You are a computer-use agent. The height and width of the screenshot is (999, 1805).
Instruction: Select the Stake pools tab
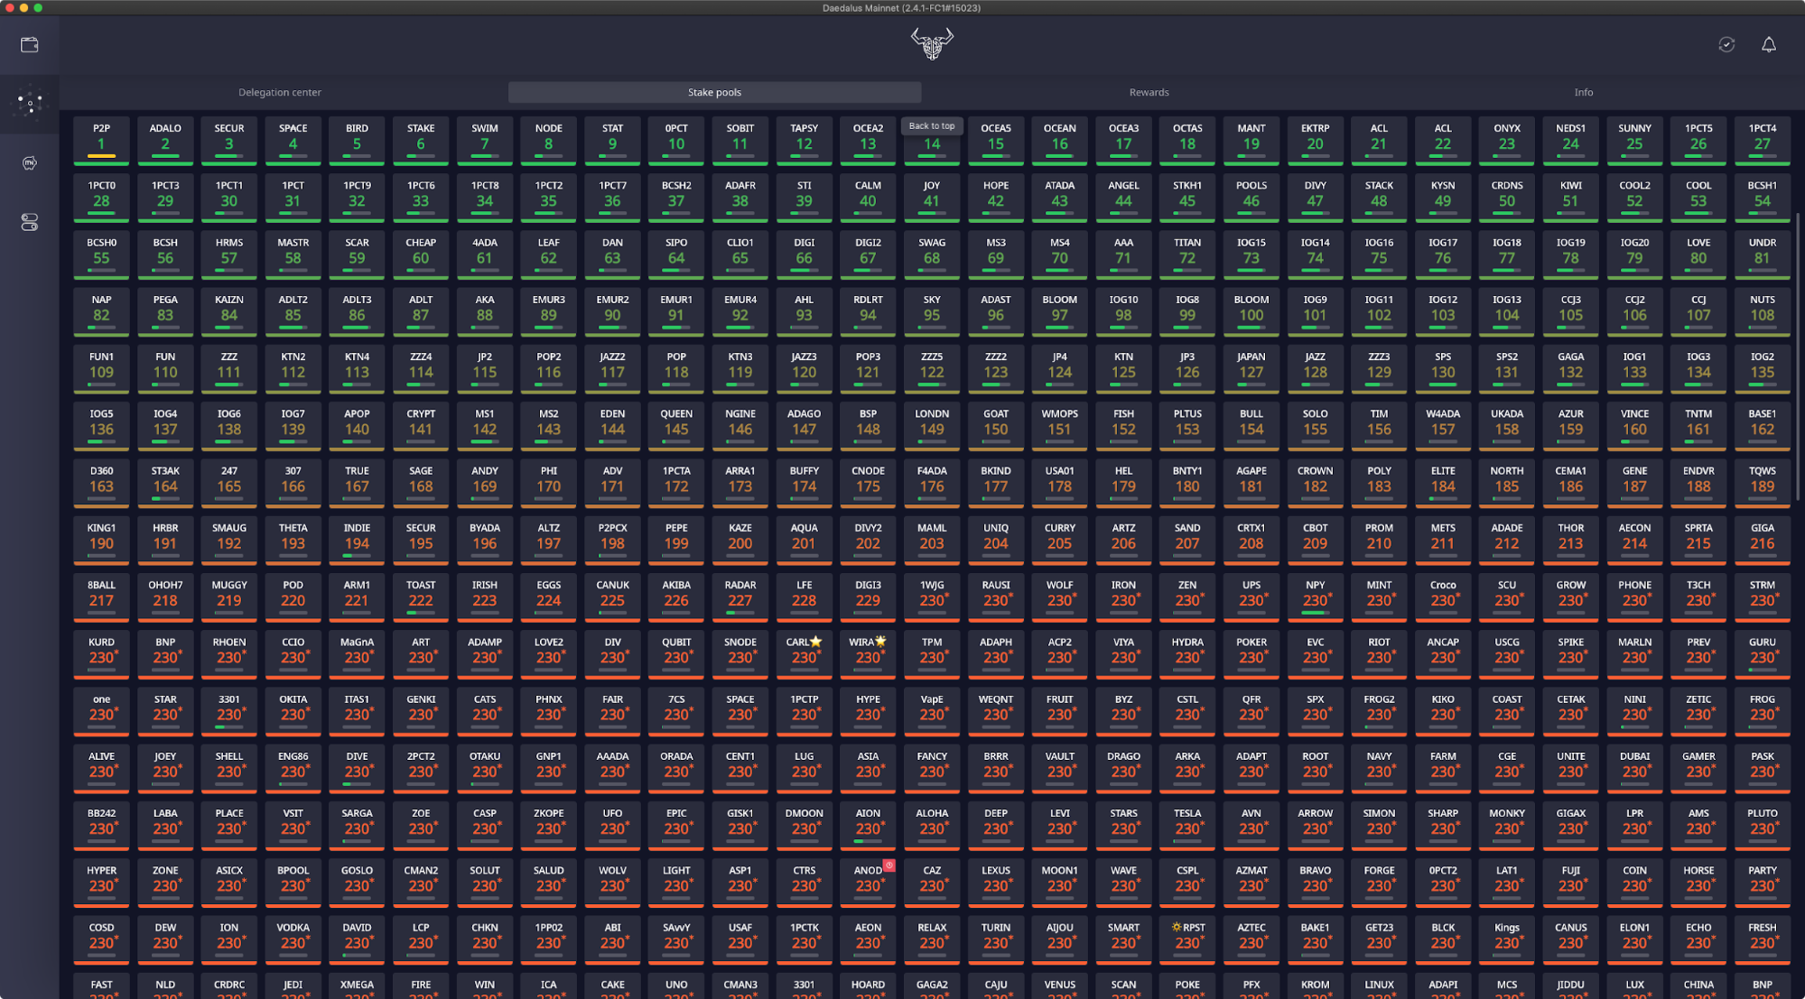(x=714, y=92)
